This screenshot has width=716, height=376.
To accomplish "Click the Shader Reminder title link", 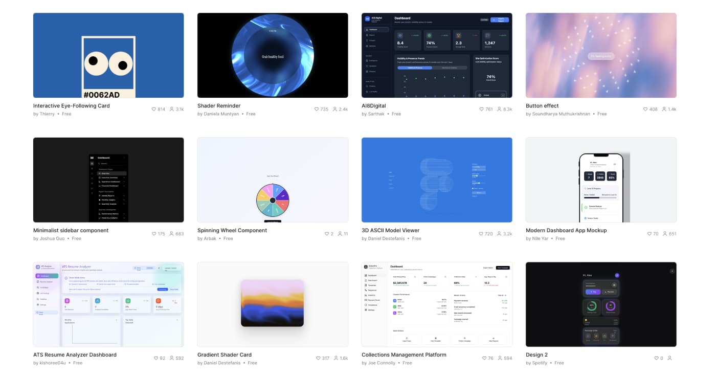I will pos(219,106).
